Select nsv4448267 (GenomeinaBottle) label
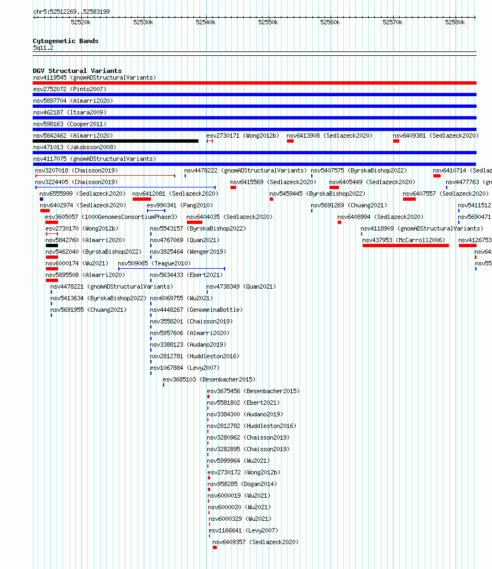 click(196, 310)
